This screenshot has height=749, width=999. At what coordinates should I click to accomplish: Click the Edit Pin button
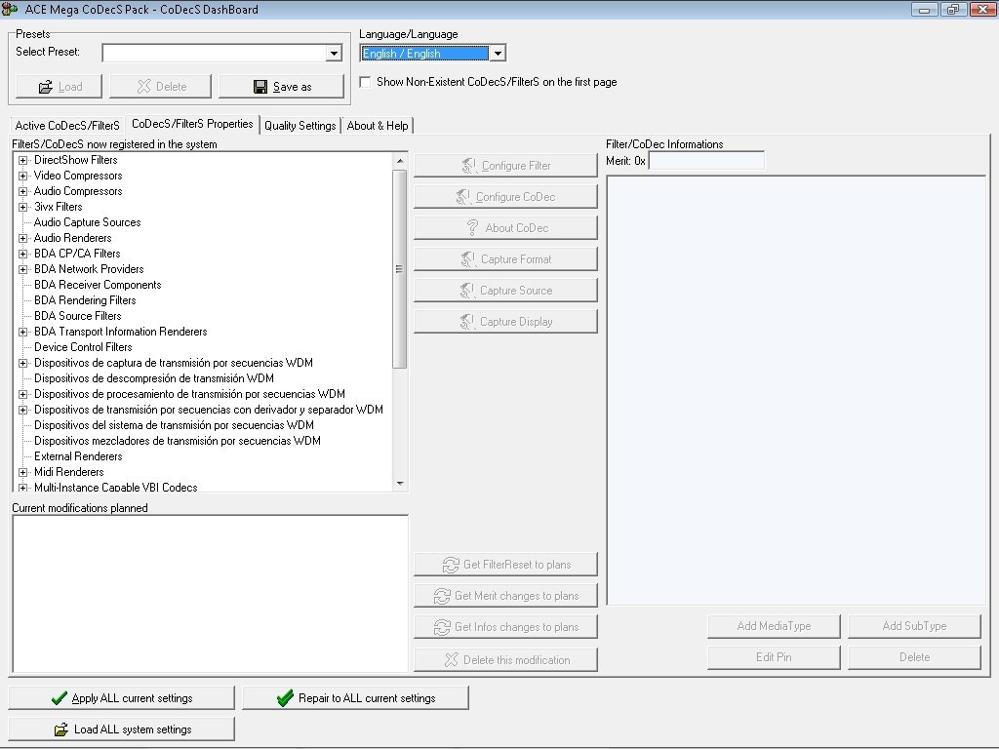774,657
